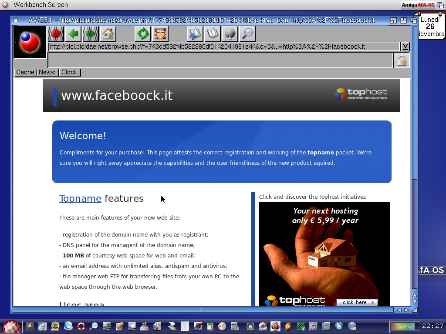
Task: Click the Tophost hosting ad banner
Action: click(324, 254)
